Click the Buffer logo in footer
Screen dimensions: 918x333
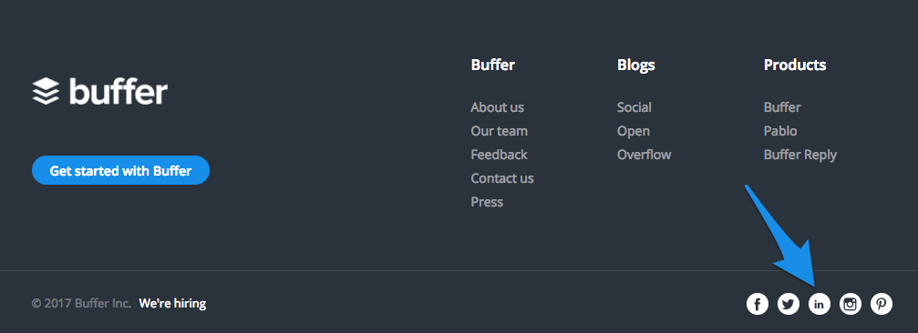coord(99,91)
